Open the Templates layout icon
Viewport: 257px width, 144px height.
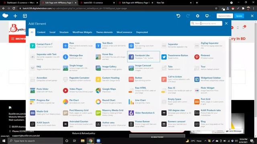click(x=25, y=16)
